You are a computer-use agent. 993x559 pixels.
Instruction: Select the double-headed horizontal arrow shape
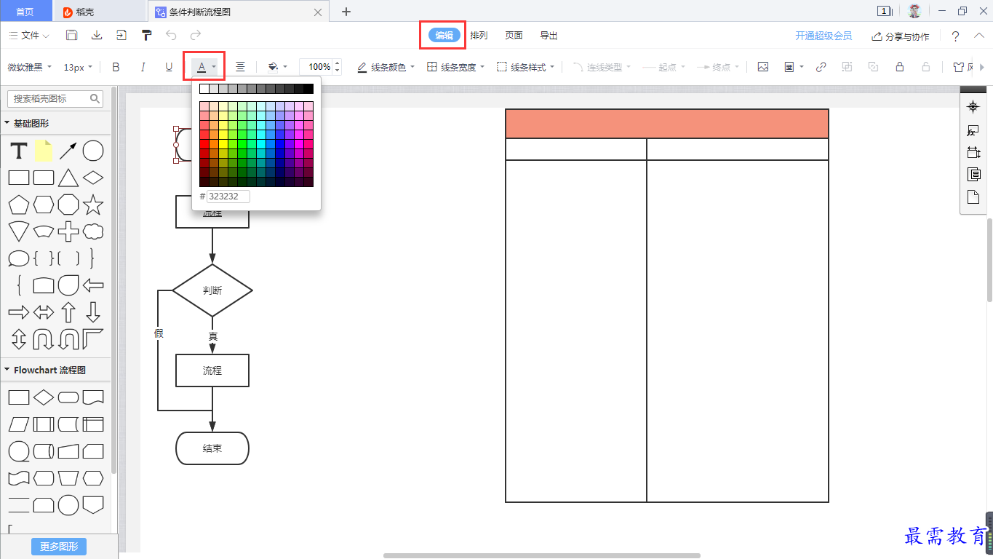coord(44,313)
